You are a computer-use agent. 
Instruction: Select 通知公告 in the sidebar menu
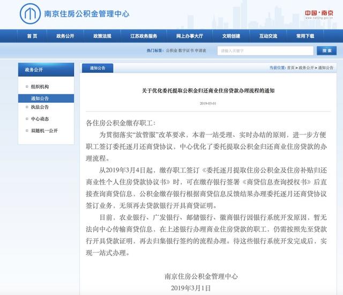[x=46, y=99]
